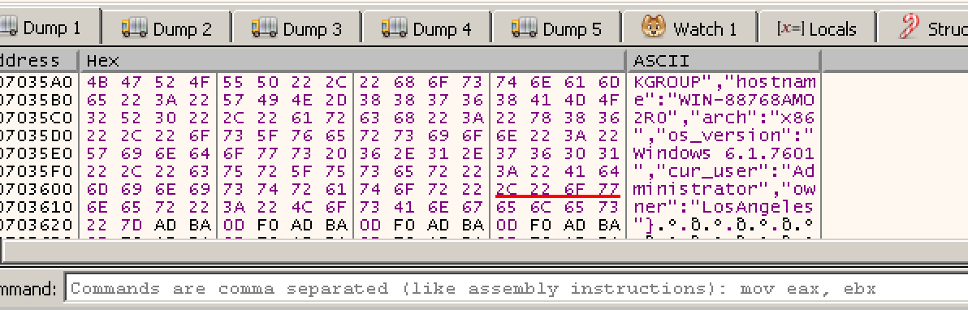This screenshot has width=968, height=310.
Task: Click the Dump 5 truck icon
Action: pos(524,28)
